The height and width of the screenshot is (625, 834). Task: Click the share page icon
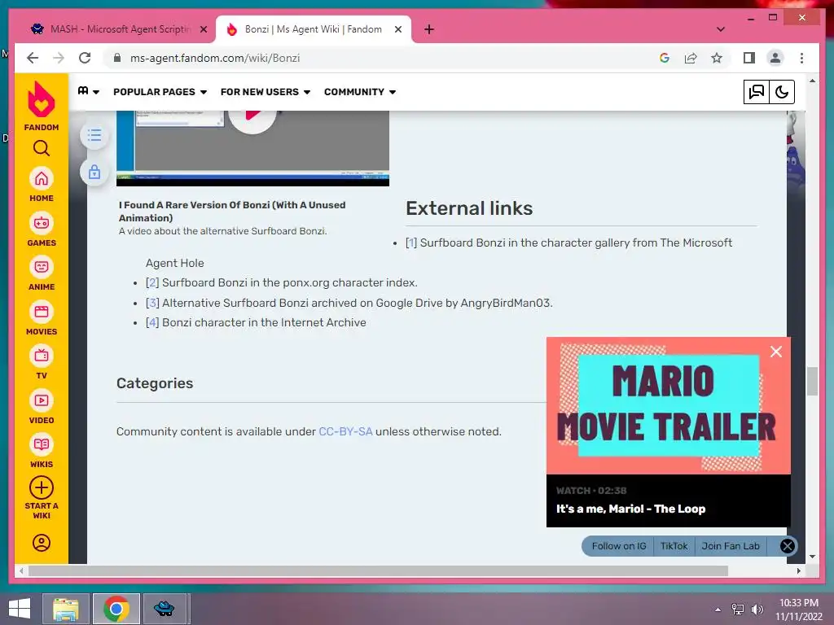click(691, 58)
